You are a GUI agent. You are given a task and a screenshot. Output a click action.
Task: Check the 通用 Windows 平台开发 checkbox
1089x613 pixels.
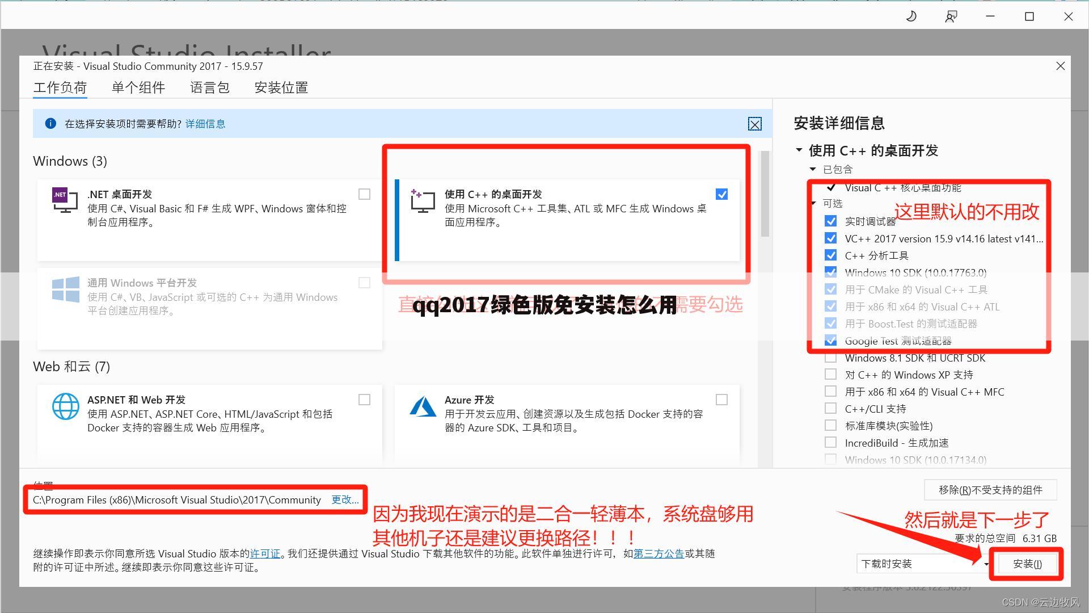[x=364, y=283]
